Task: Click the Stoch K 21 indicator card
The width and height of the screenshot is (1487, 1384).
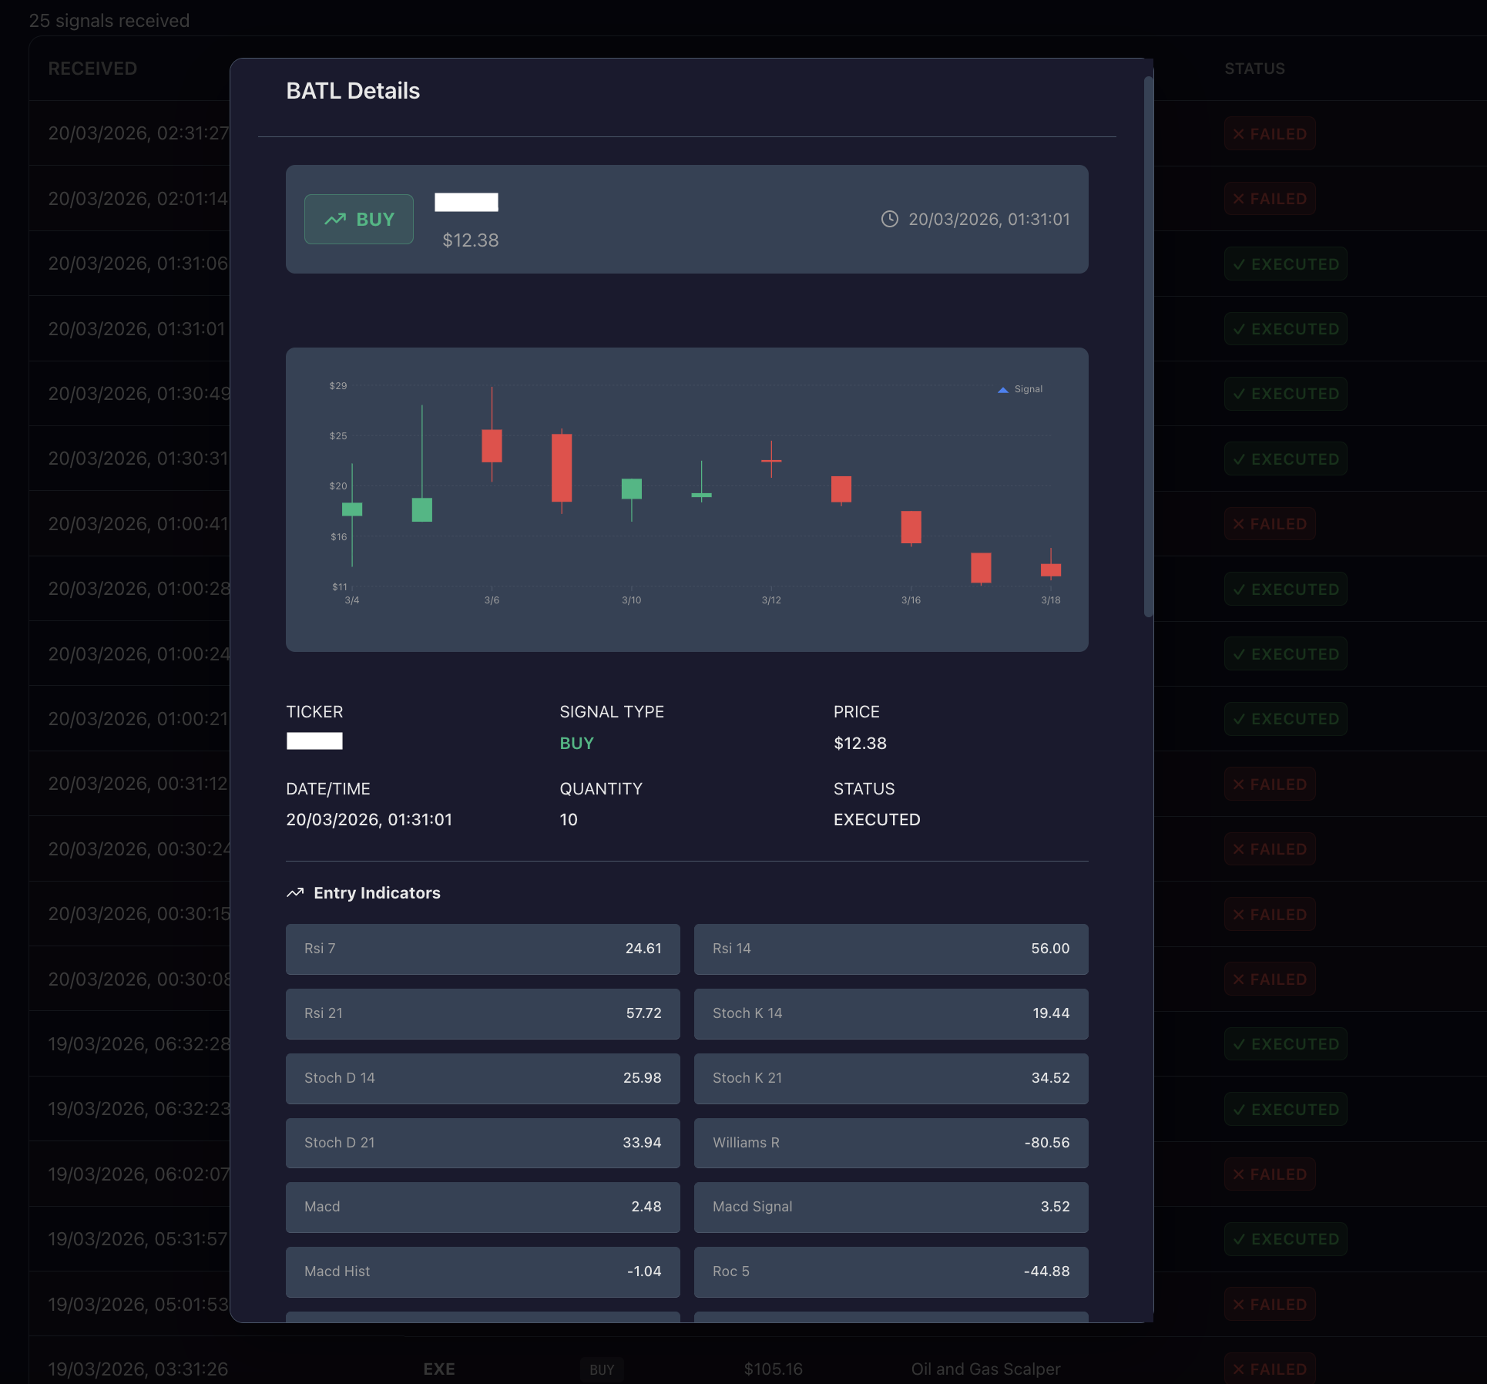Action: tap(891, 1078)
